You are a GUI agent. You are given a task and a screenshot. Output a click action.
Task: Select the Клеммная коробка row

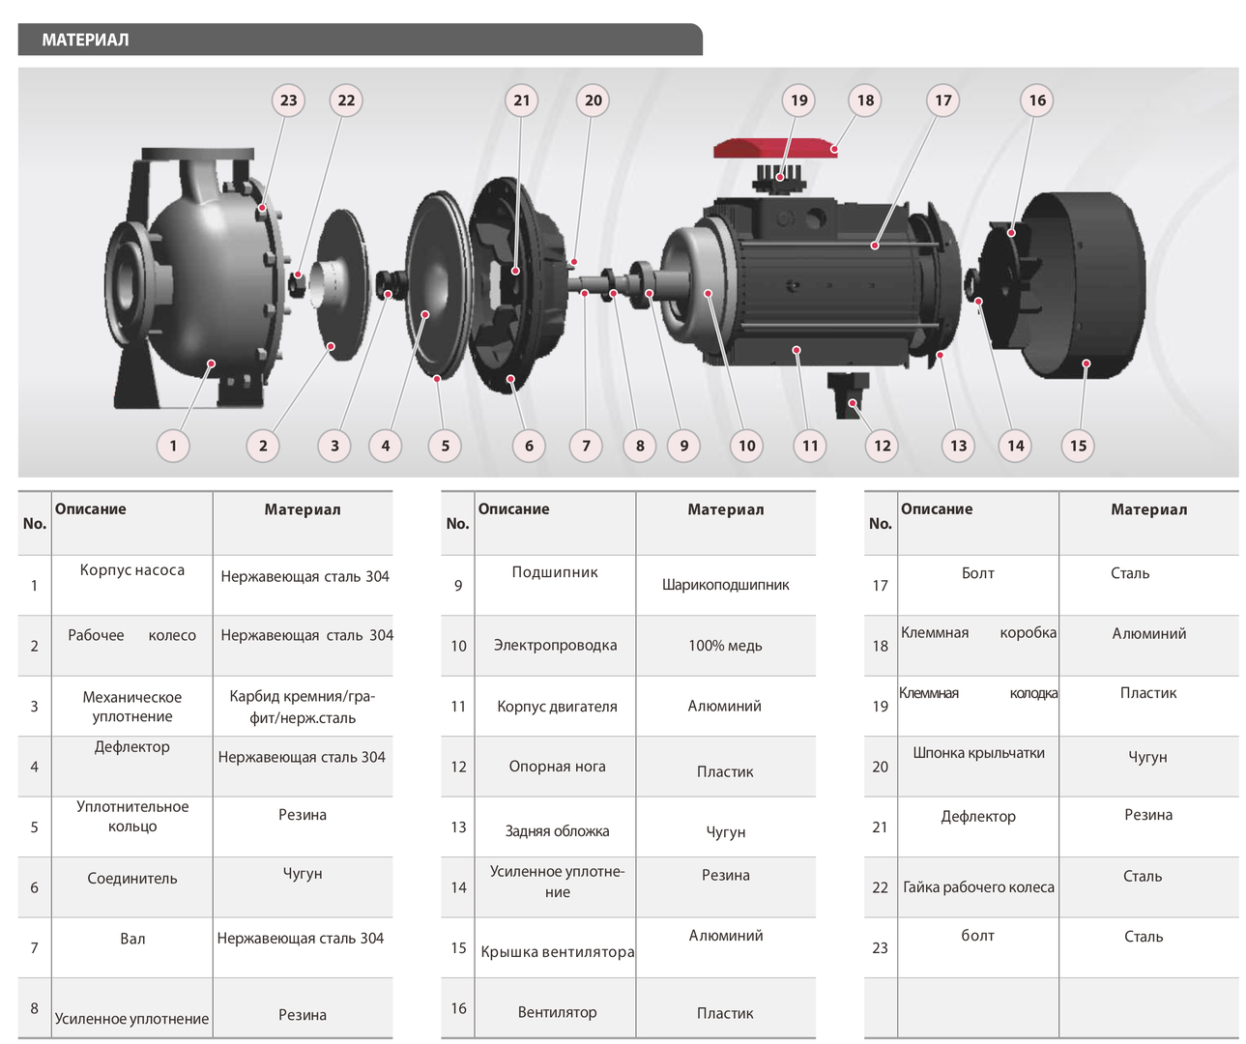pyautogui.click(x=977, y=633)
